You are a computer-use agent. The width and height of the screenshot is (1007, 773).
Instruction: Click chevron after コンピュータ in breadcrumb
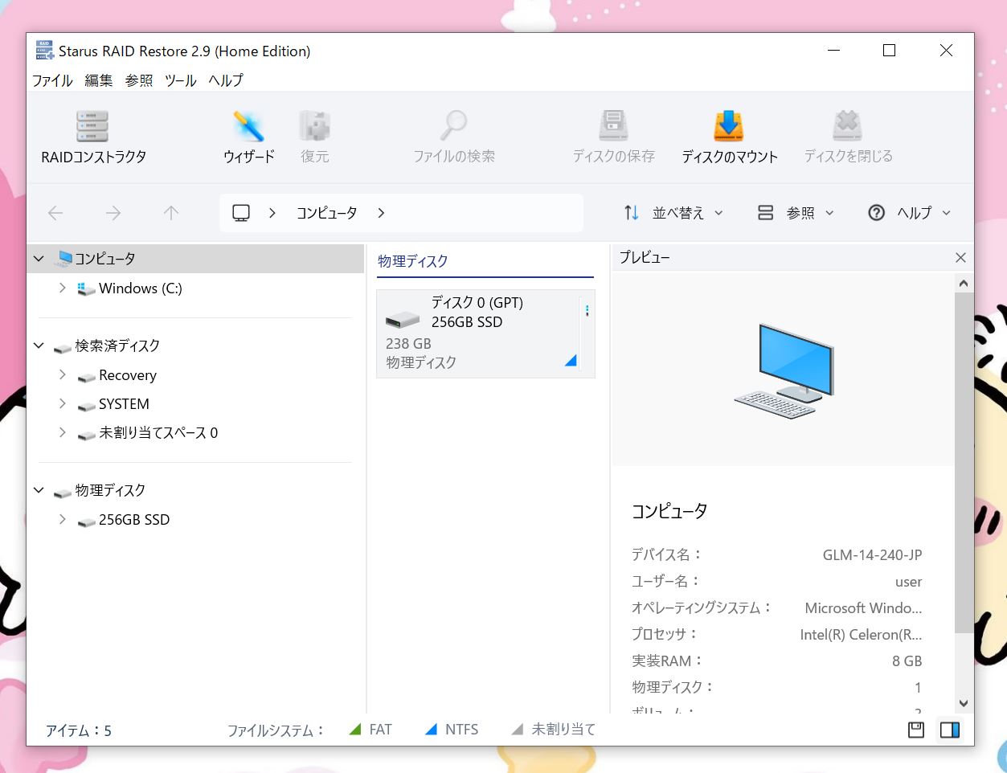(381, 213)
